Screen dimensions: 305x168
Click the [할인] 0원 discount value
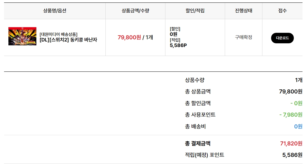173,34
